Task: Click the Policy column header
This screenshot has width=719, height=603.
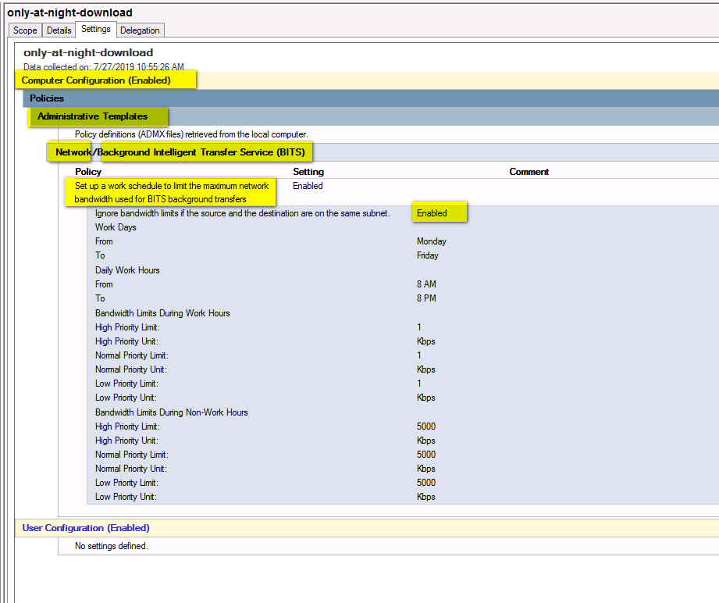Action: pyautogui.click(x=88, y=172)
